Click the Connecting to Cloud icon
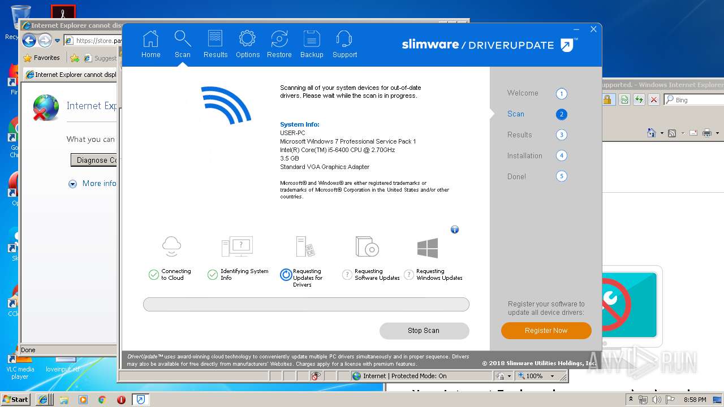The height and width of the screenshot is (407, 724). click(x=171, y=246)
